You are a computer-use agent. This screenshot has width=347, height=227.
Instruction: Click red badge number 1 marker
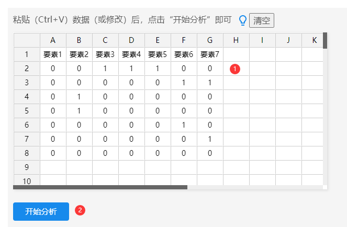point(235,69)
